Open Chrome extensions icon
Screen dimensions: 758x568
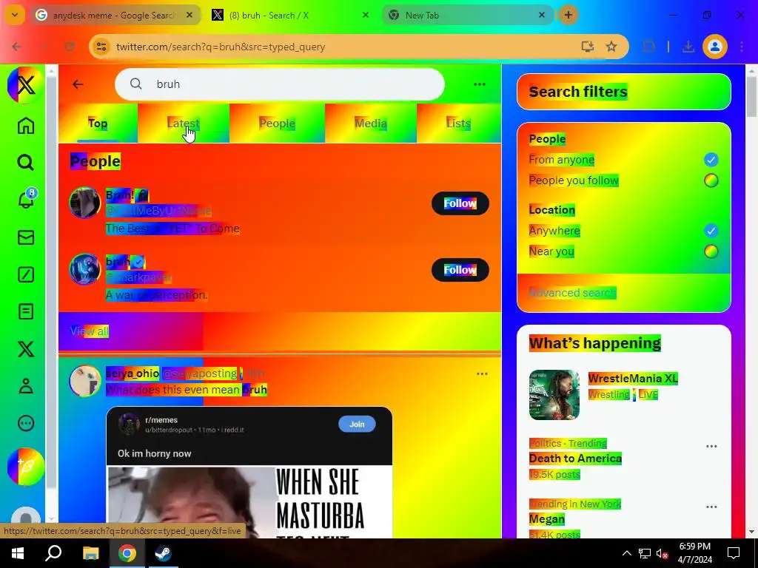pos(648,47)
